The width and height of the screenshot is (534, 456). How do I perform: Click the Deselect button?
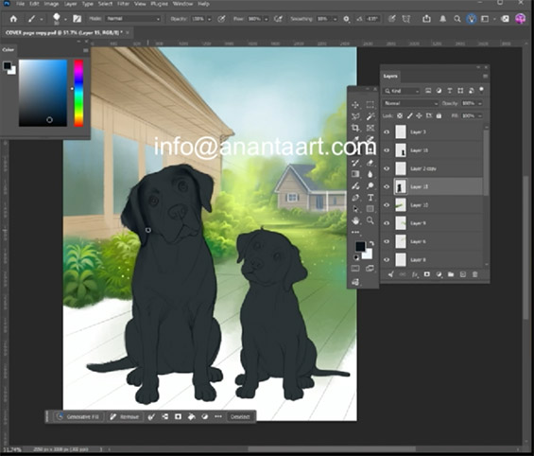tap(240, 417)
